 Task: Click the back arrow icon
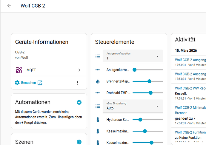pyautogui.click(x=9, y=6)
